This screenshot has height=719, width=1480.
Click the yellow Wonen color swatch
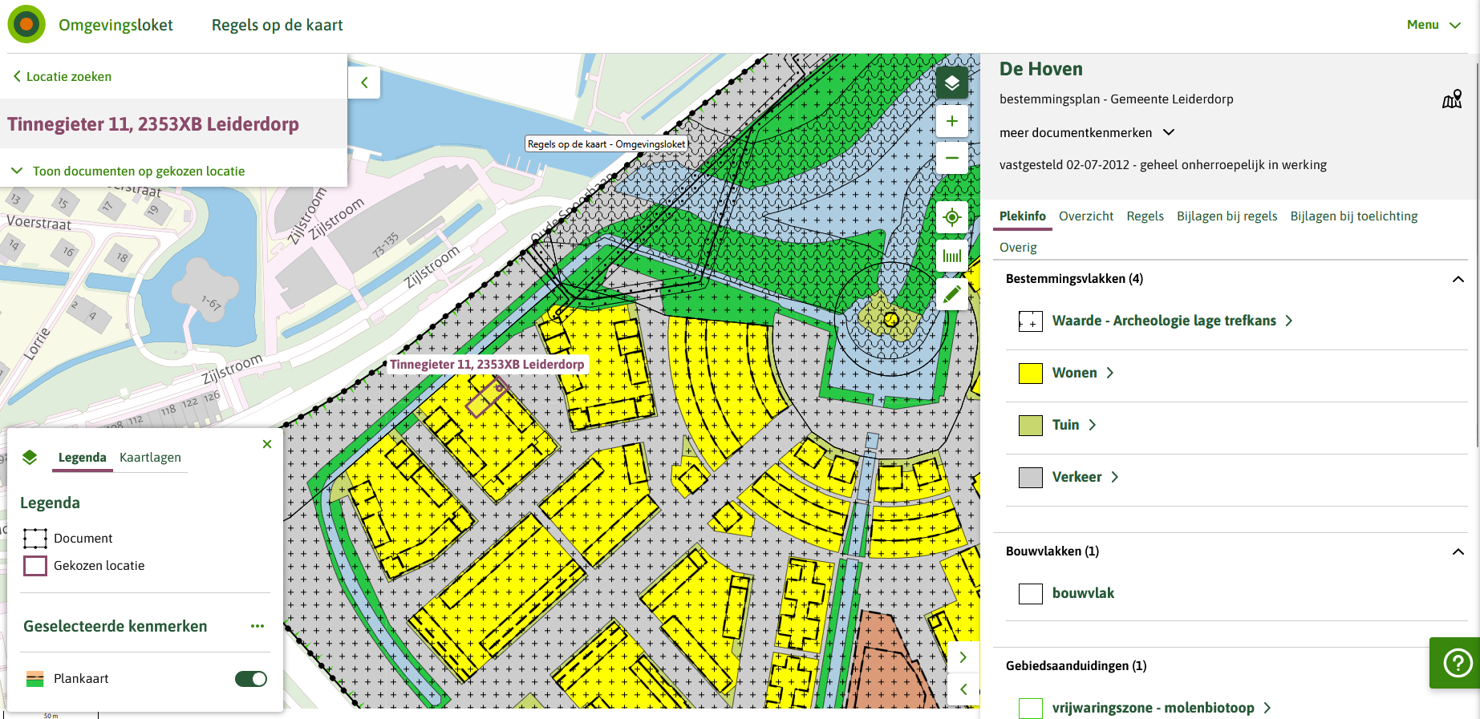[1030, 374]
